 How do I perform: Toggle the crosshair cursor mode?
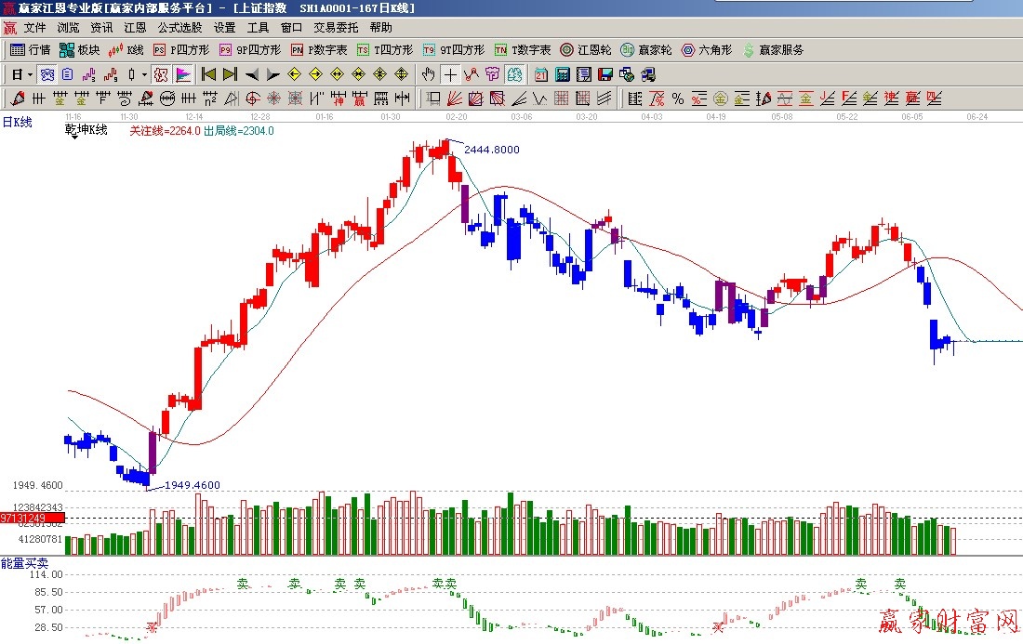[x=450, y=74]
